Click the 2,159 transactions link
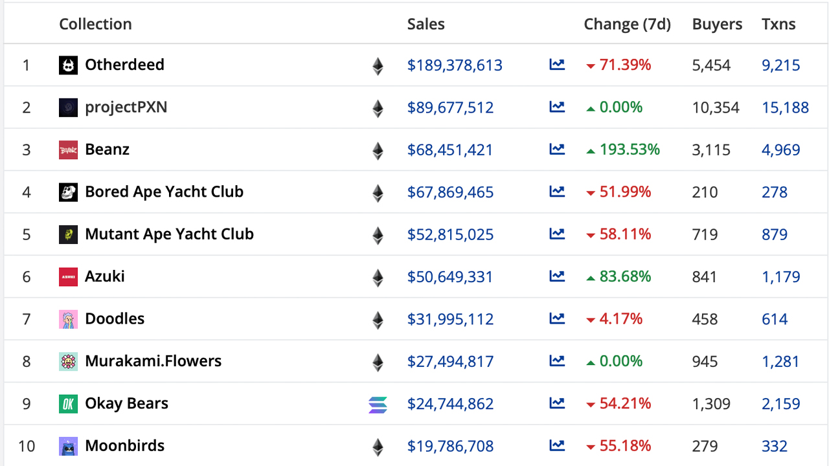This screenshot has width=829, height=466. [x=781, y=404]
